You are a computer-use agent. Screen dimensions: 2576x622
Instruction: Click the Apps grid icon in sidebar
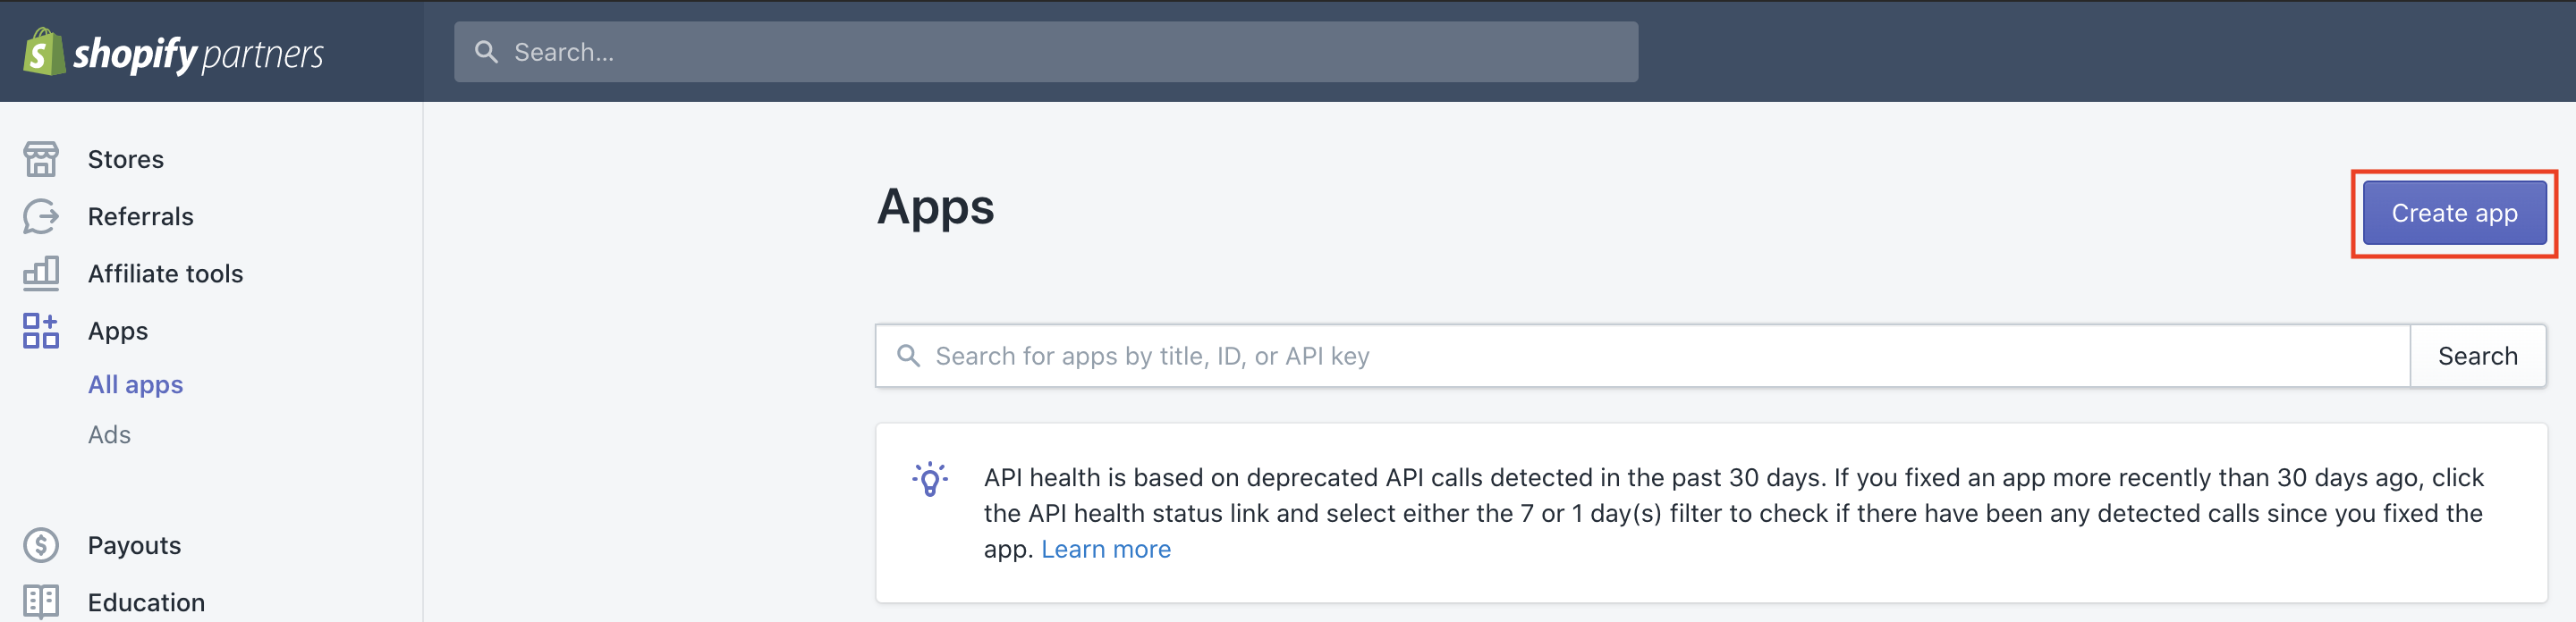(41, 331)
